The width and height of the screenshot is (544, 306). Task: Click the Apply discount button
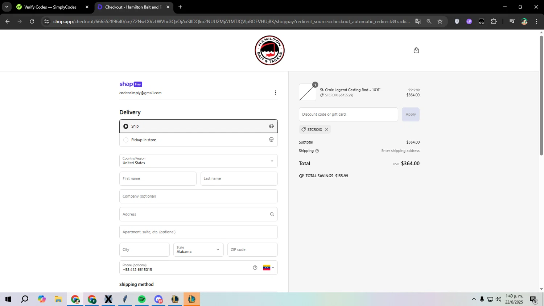pos(411,115)
